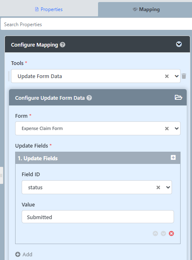The image size is (192, 260).
Task: Switch to the Properties tab
Action: tap(49, 9)
